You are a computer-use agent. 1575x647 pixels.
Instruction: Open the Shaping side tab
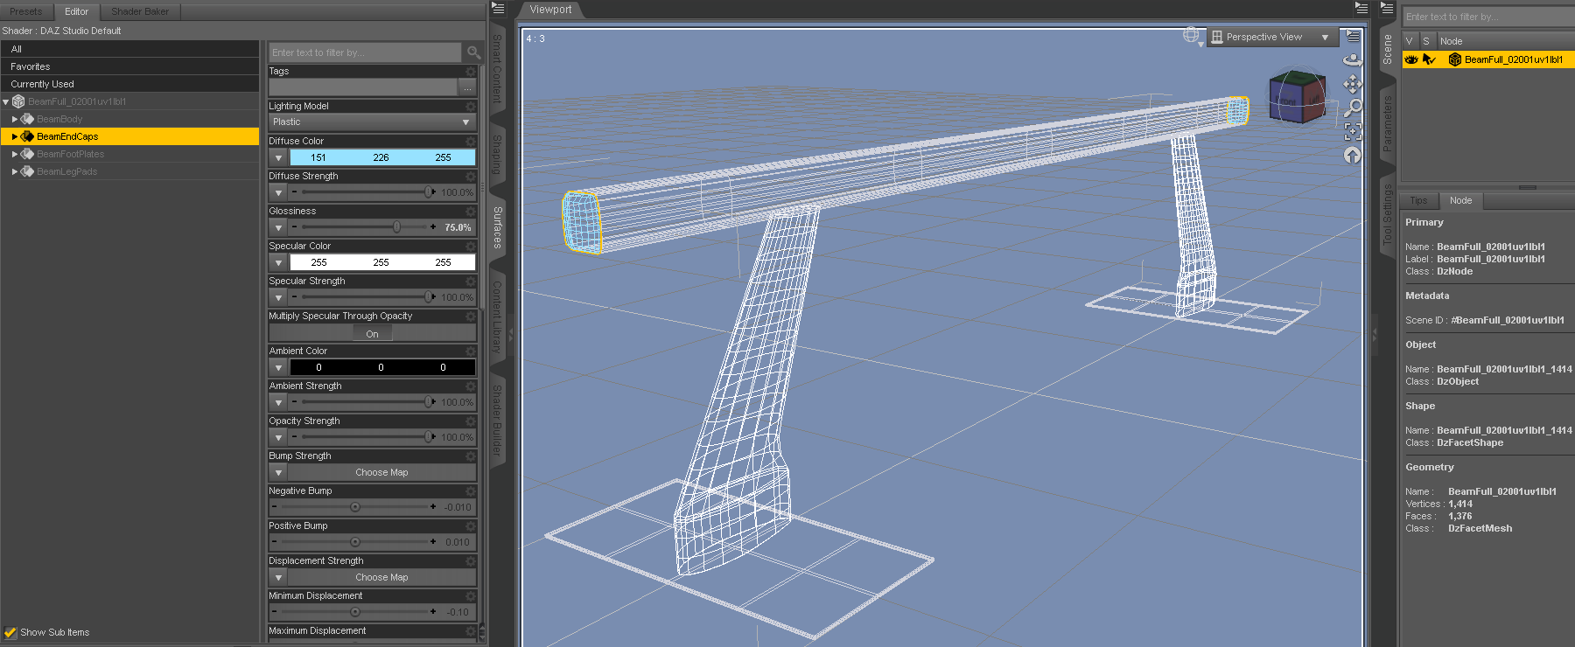(x=497, y=154)
